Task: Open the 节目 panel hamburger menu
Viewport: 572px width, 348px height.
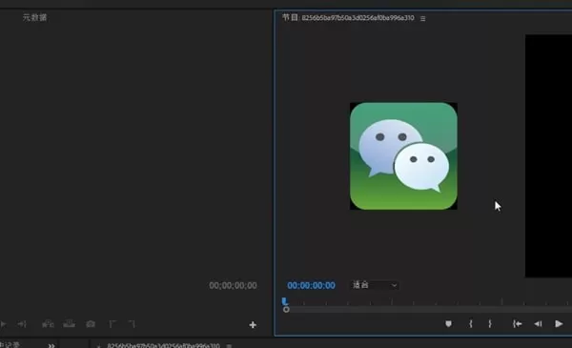Action: (x=422, y=19)
